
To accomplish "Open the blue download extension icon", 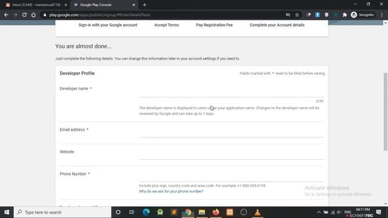I will click(x=318, y=15).
